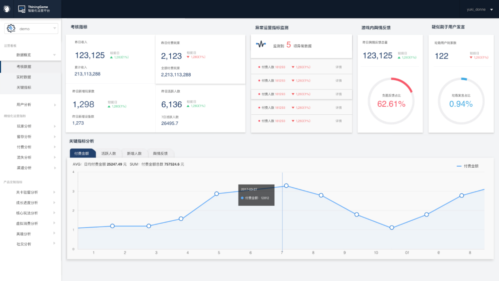Open the yuki_donne user dropdown arrow
The image size is (499, 281).
(x=492, y=10)
